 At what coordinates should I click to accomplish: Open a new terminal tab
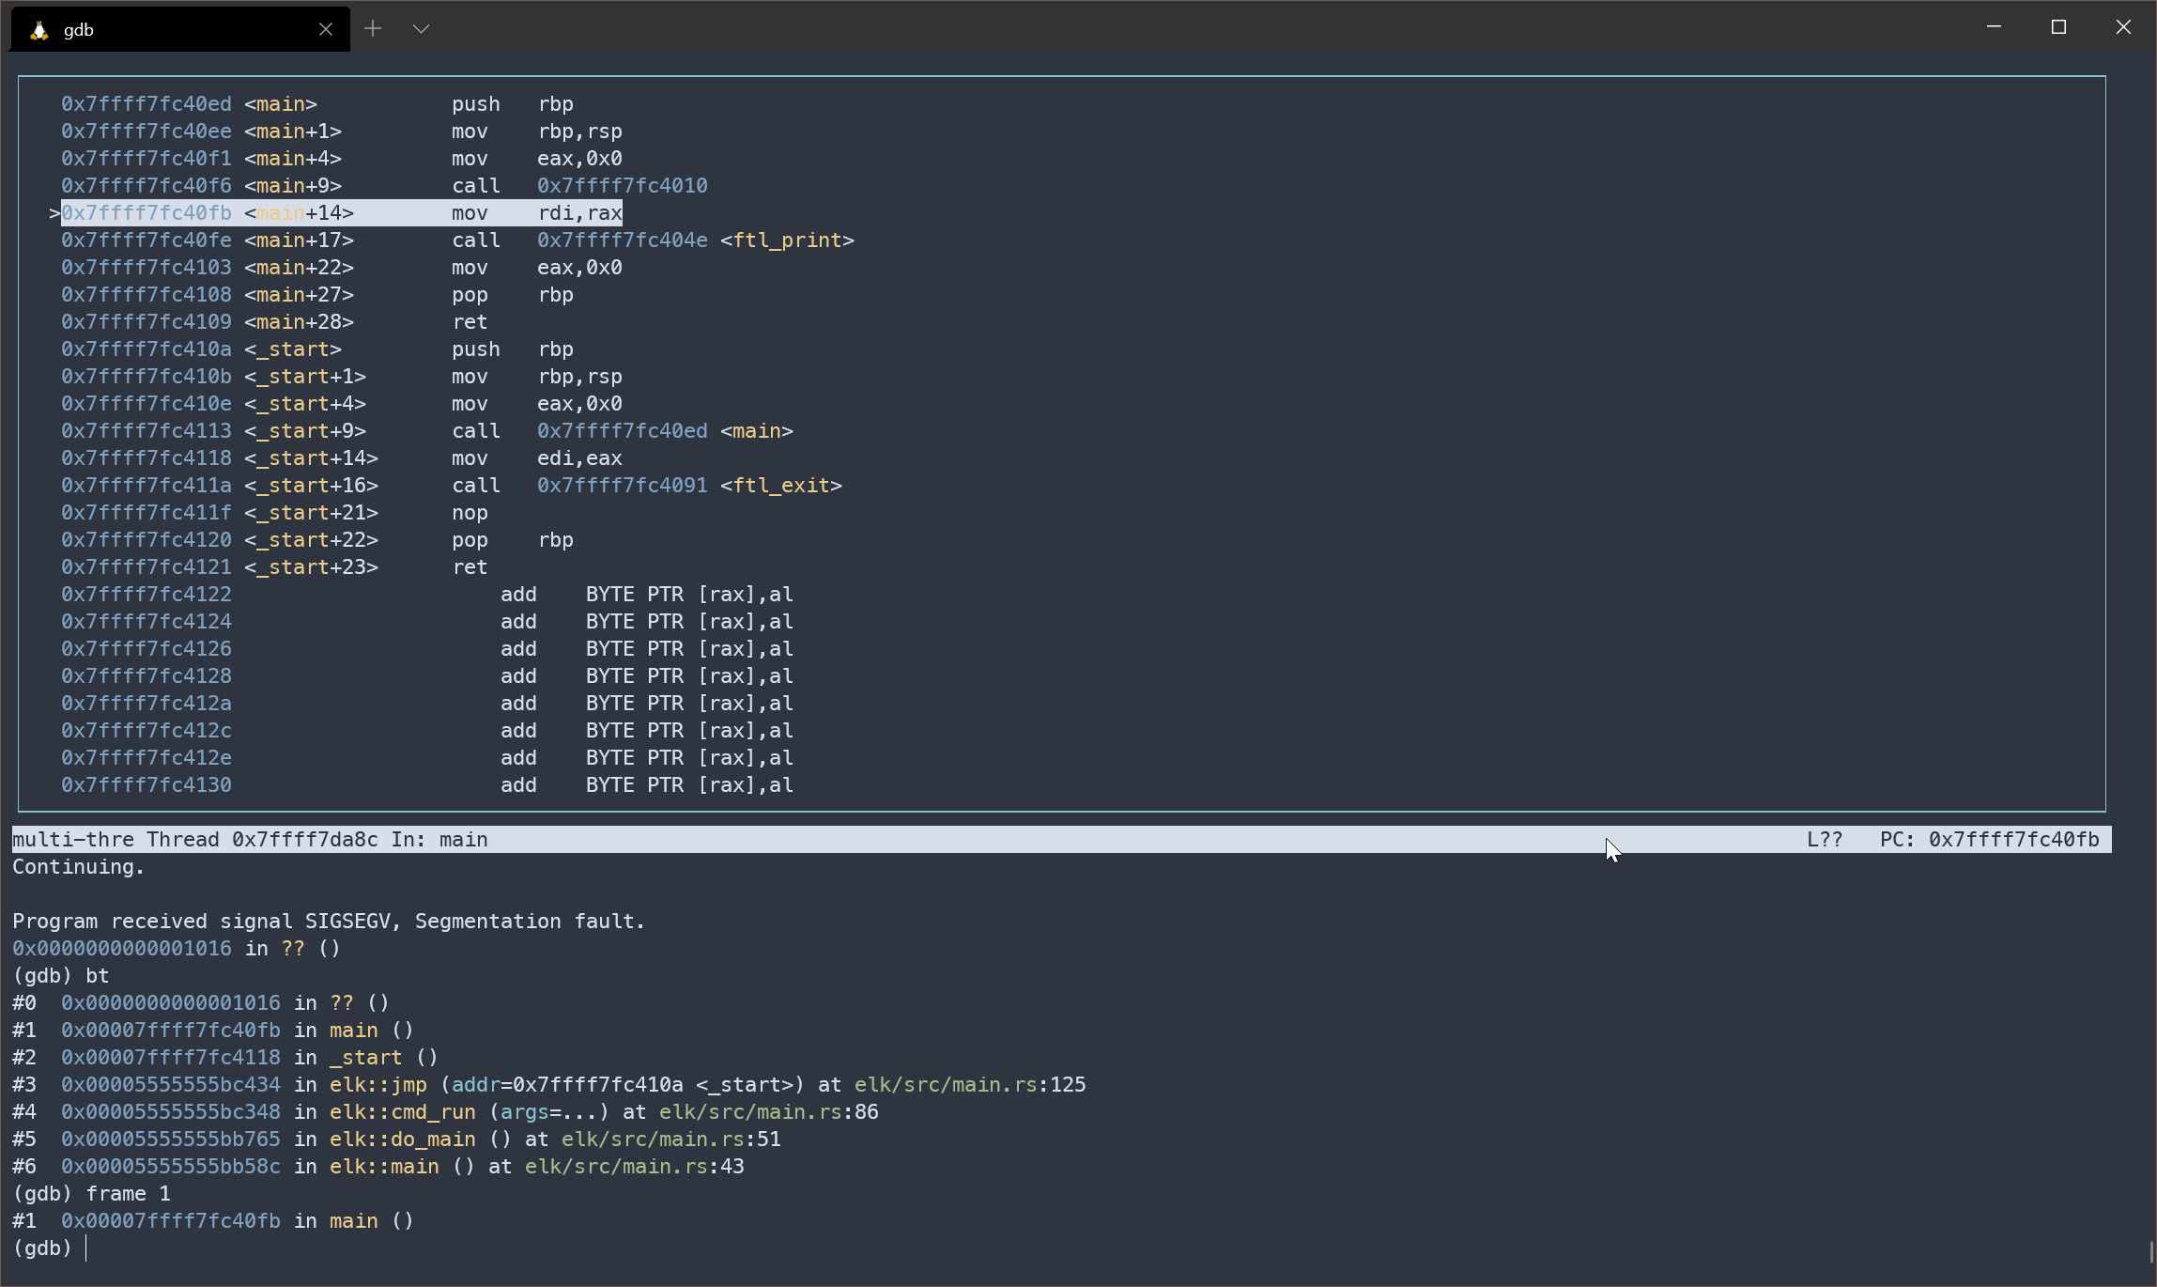373,29
